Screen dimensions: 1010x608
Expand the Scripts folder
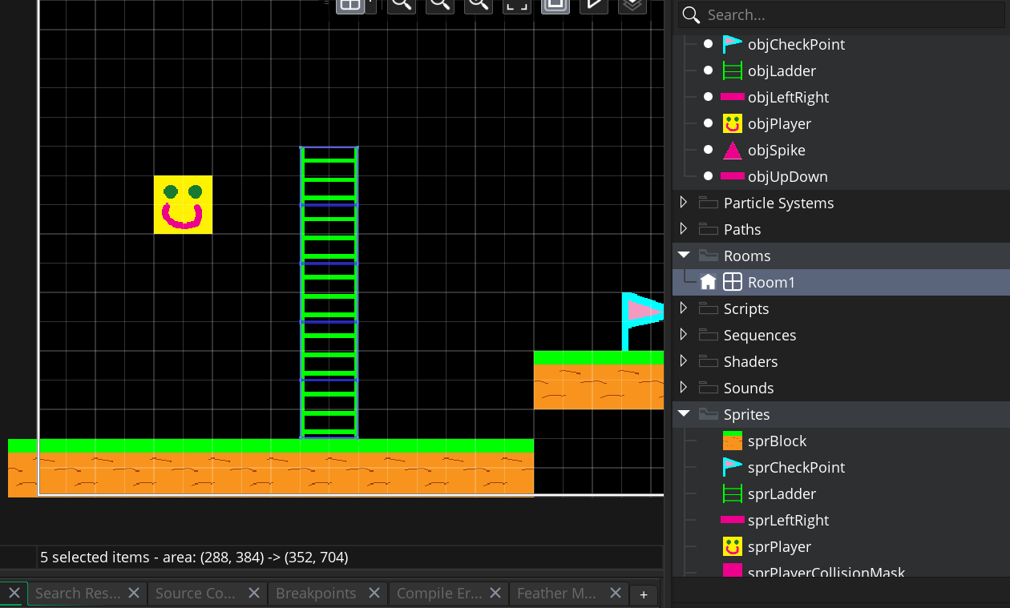click(684, 309)
